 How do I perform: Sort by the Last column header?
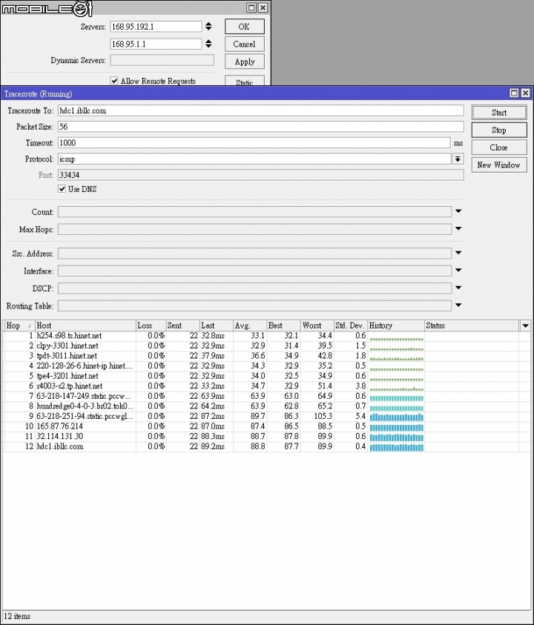[x=216, y=325]
